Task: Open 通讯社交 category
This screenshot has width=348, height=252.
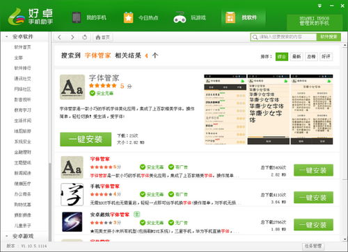Action: 22,78
